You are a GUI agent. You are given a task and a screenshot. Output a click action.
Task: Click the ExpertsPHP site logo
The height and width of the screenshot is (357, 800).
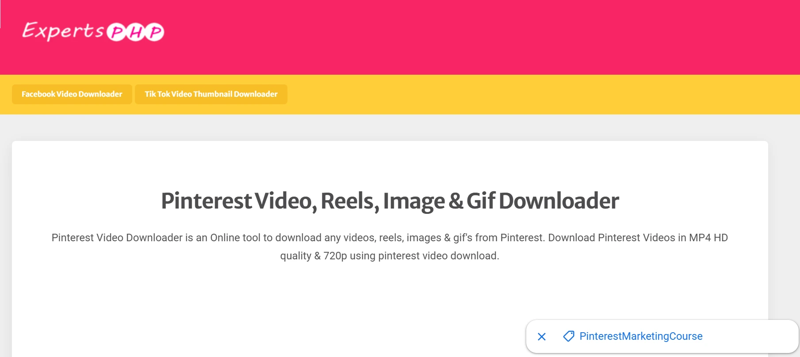(93, 31)
